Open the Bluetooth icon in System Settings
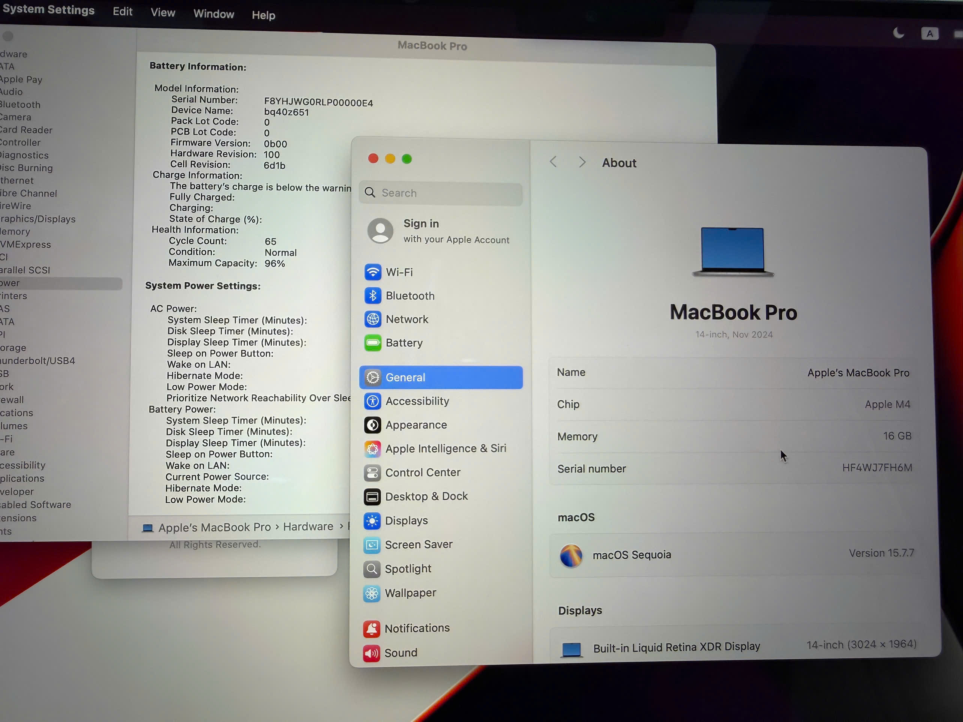The image size is (963, 722). (x=373, y=295)
